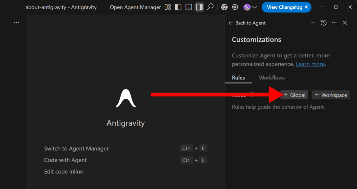Toggle the bottom panel visibility

(x=189, y=7)
